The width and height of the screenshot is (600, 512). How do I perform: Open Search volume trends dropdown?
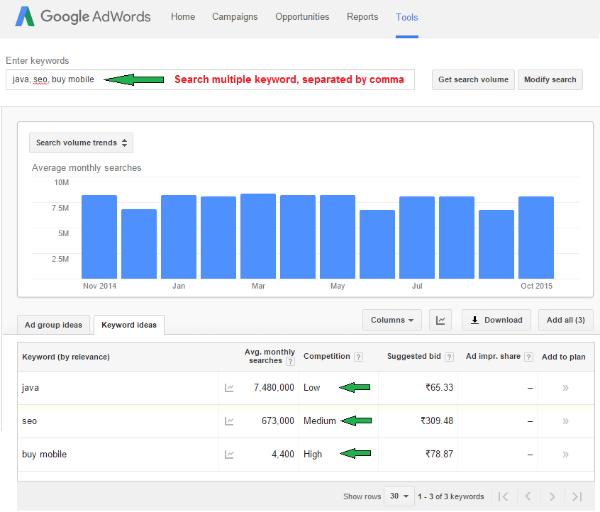pos(81,143)
